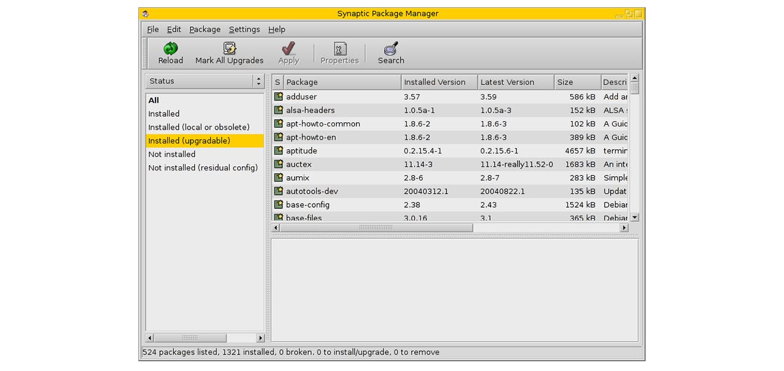Click status icon next to adduser
784x371 pixels.
coord(279,97)
